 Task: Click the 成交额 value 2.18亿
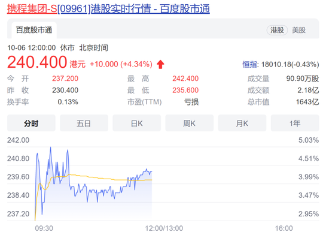[308, 91]
